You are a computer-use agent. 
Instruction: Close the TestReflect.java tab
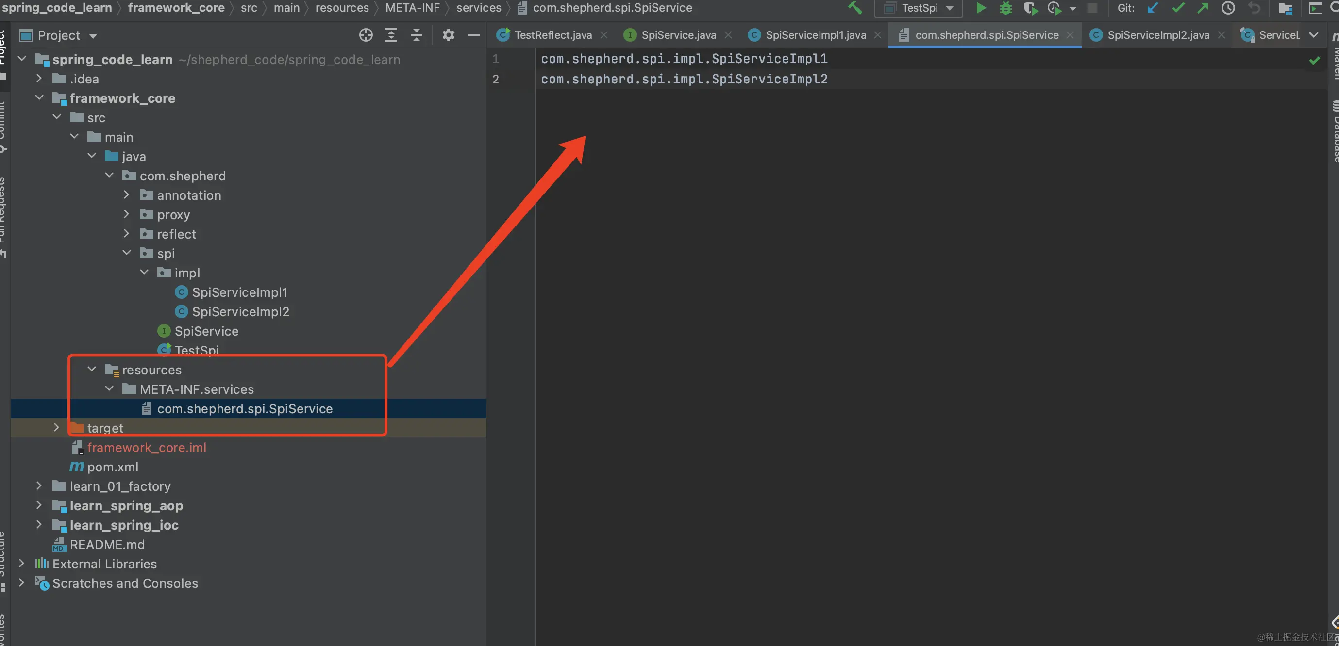point(604,35)
